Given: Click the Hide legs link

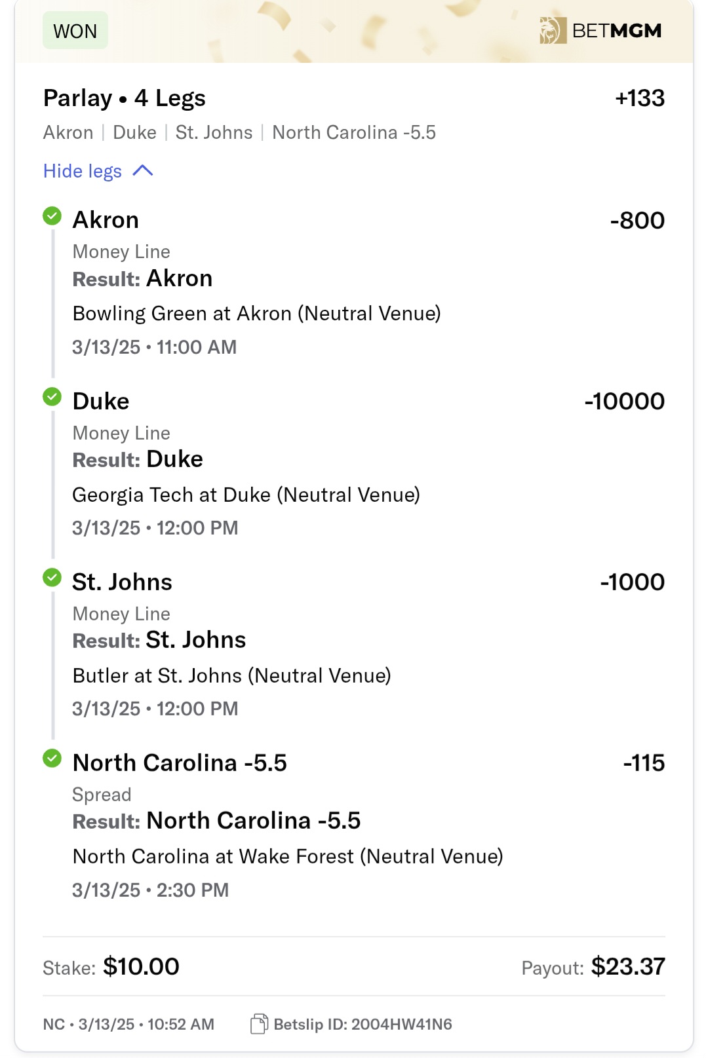Looking at the screenshot, I should pyautogui.click(x=83, y=171).
